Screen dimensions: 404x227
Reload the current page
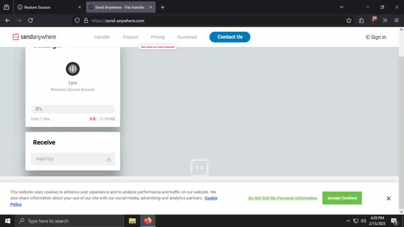[x=30, y=20]
